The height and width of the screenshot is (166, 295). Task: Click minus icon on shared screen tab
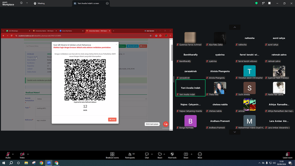[107, 3]
